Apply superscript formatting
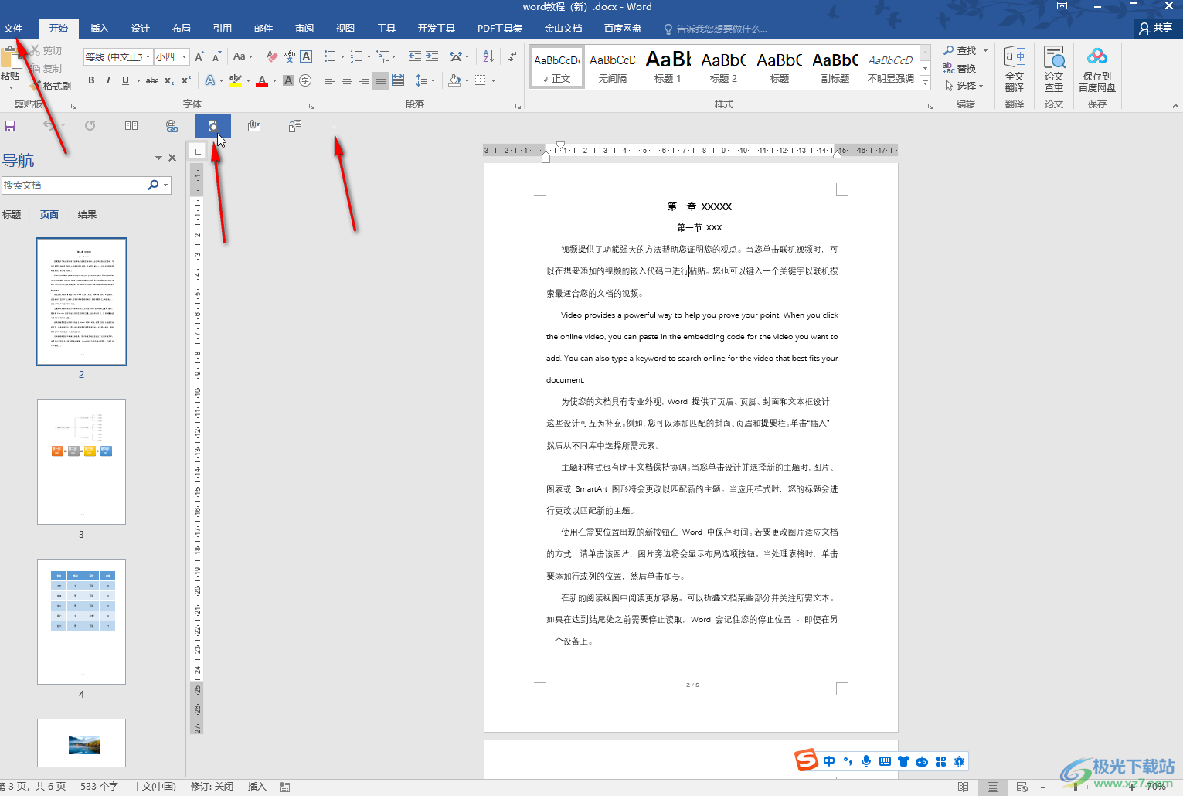This screenshot has height=796, width=1183. [185, 80]
